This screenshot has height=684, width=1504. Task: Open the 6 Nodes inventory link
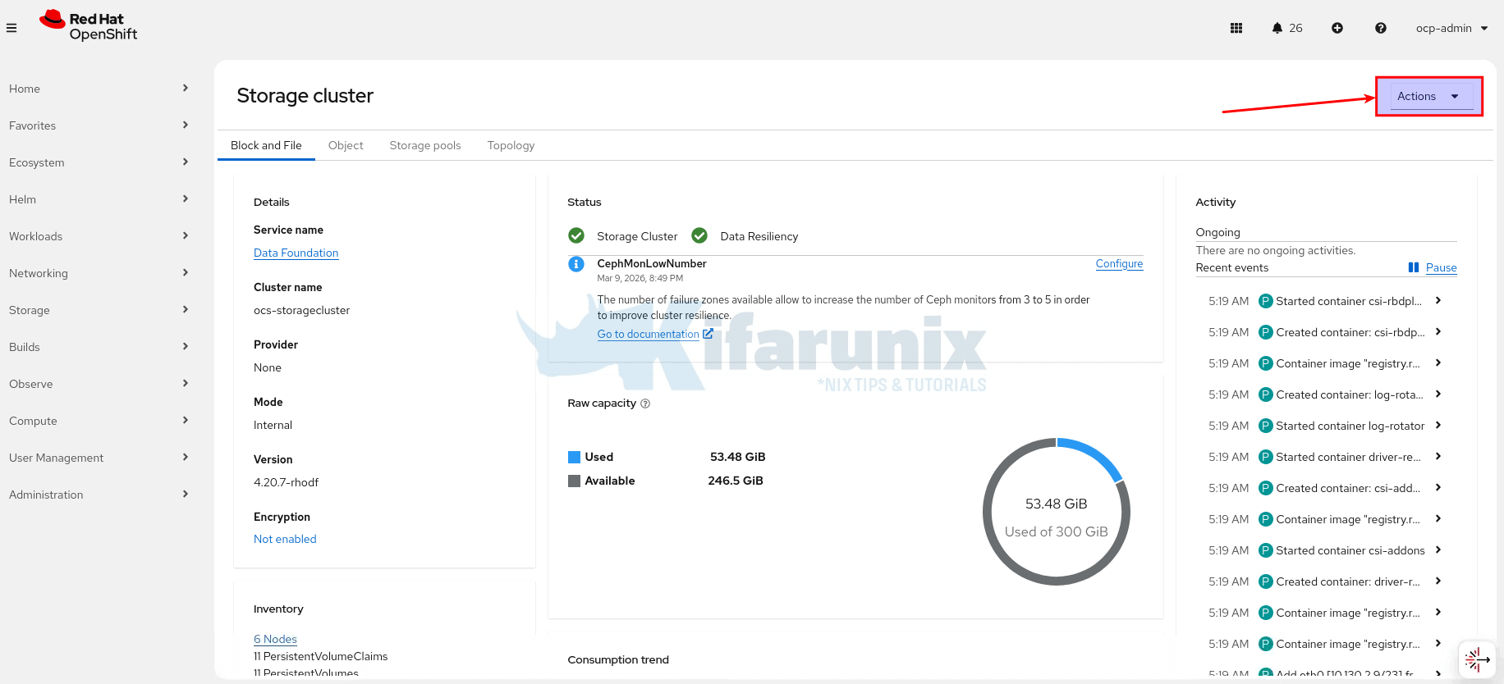click(x=275, y=639)
